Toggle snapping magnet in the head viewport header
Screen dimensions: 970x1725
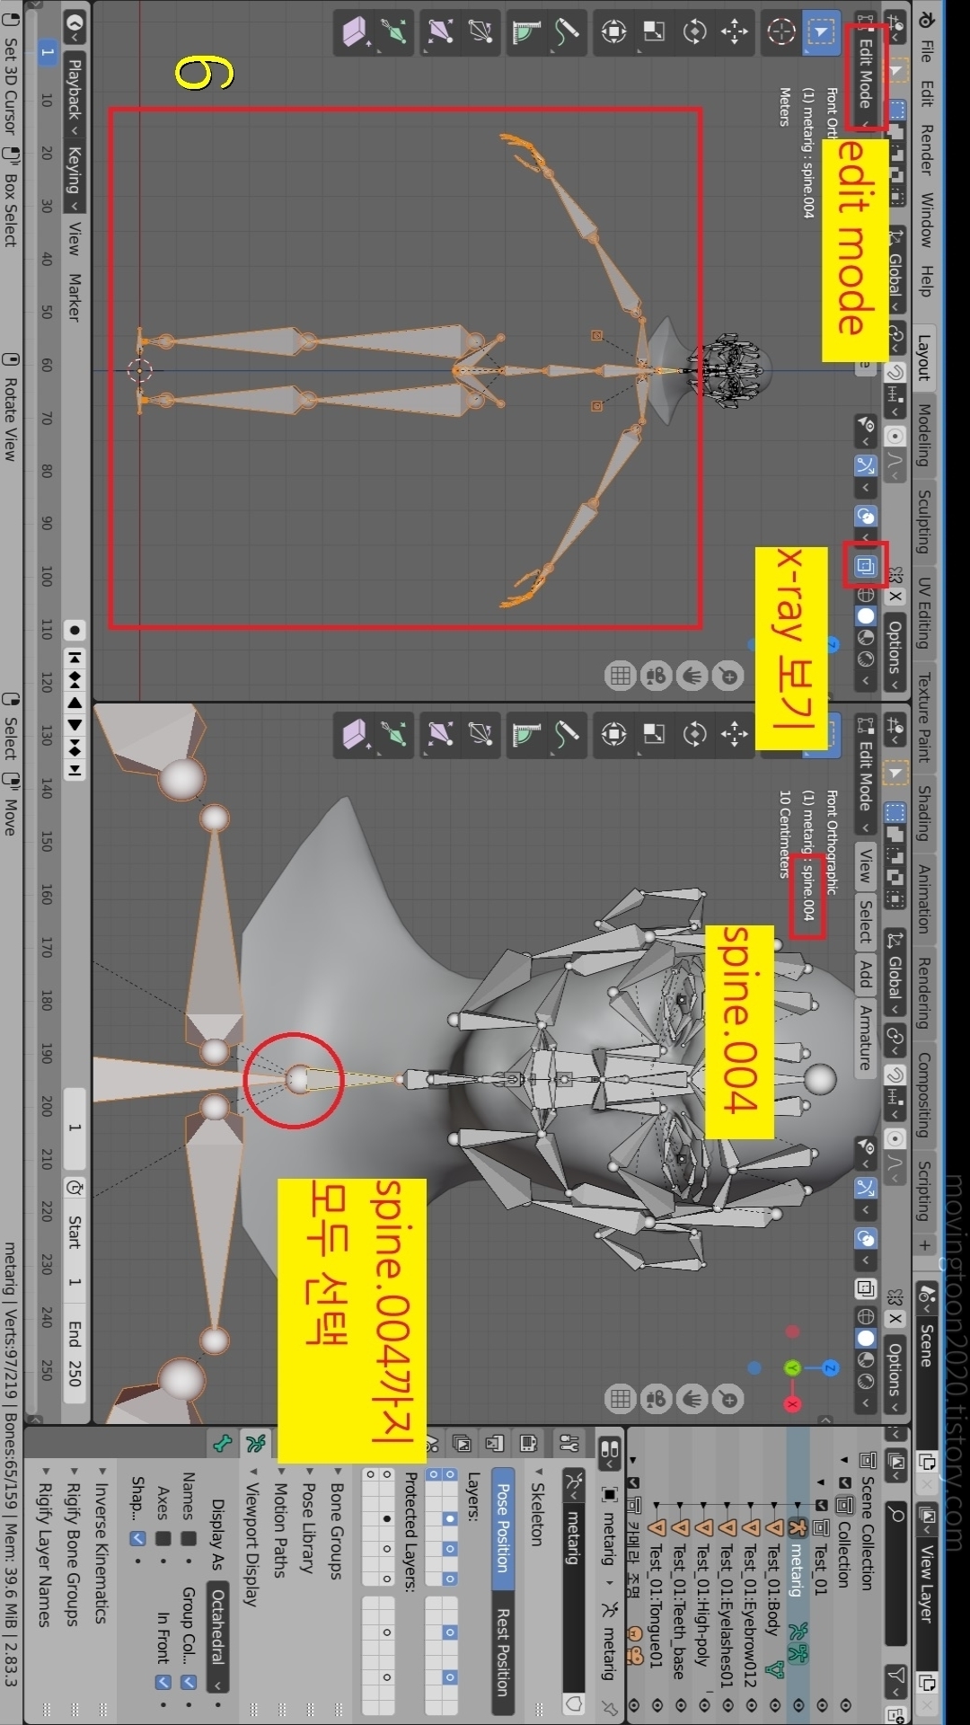895,1075
